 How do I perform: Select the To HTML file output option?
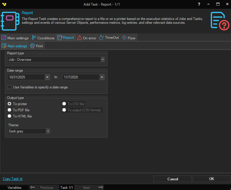pyautogui.click(x=10, y=116)
